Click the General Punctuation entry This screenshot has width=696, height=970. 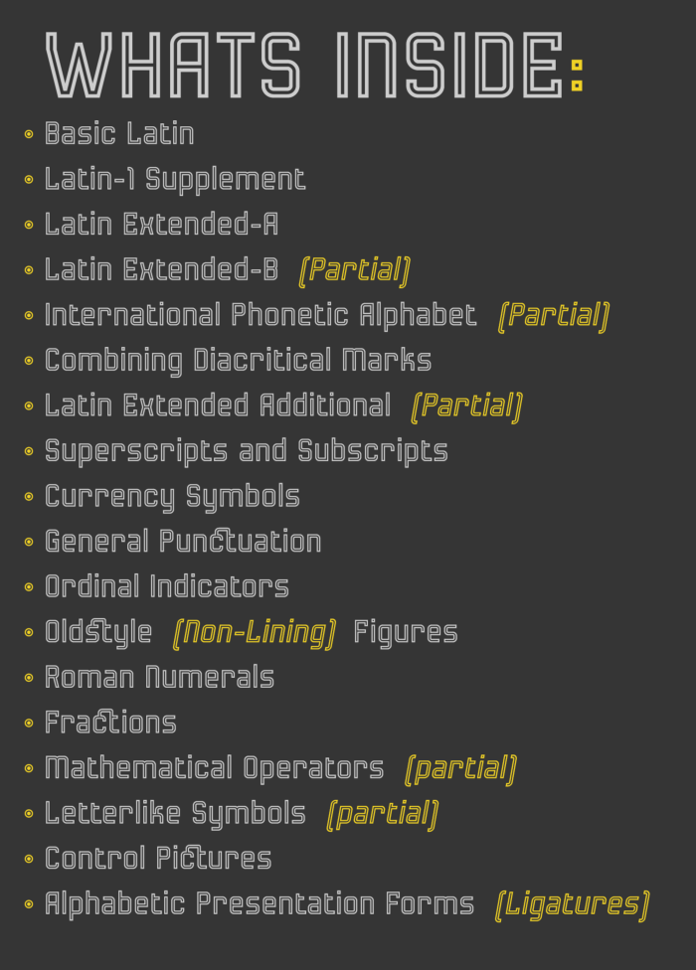point(183,542)
